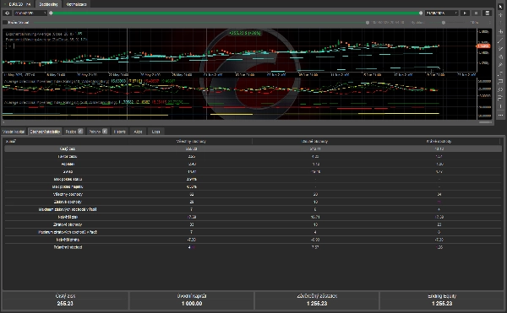Pick the equidistant channel tool
Image resolution: width=507 pixels, height=313 pixels.
500,81
